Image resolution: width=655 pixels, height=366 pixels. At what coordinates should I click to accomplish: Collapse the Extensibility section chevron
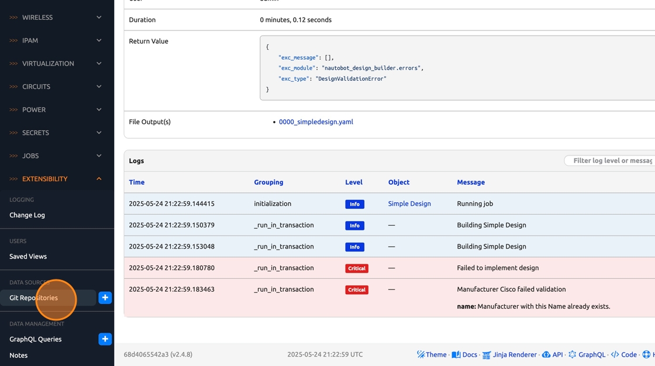99,179
